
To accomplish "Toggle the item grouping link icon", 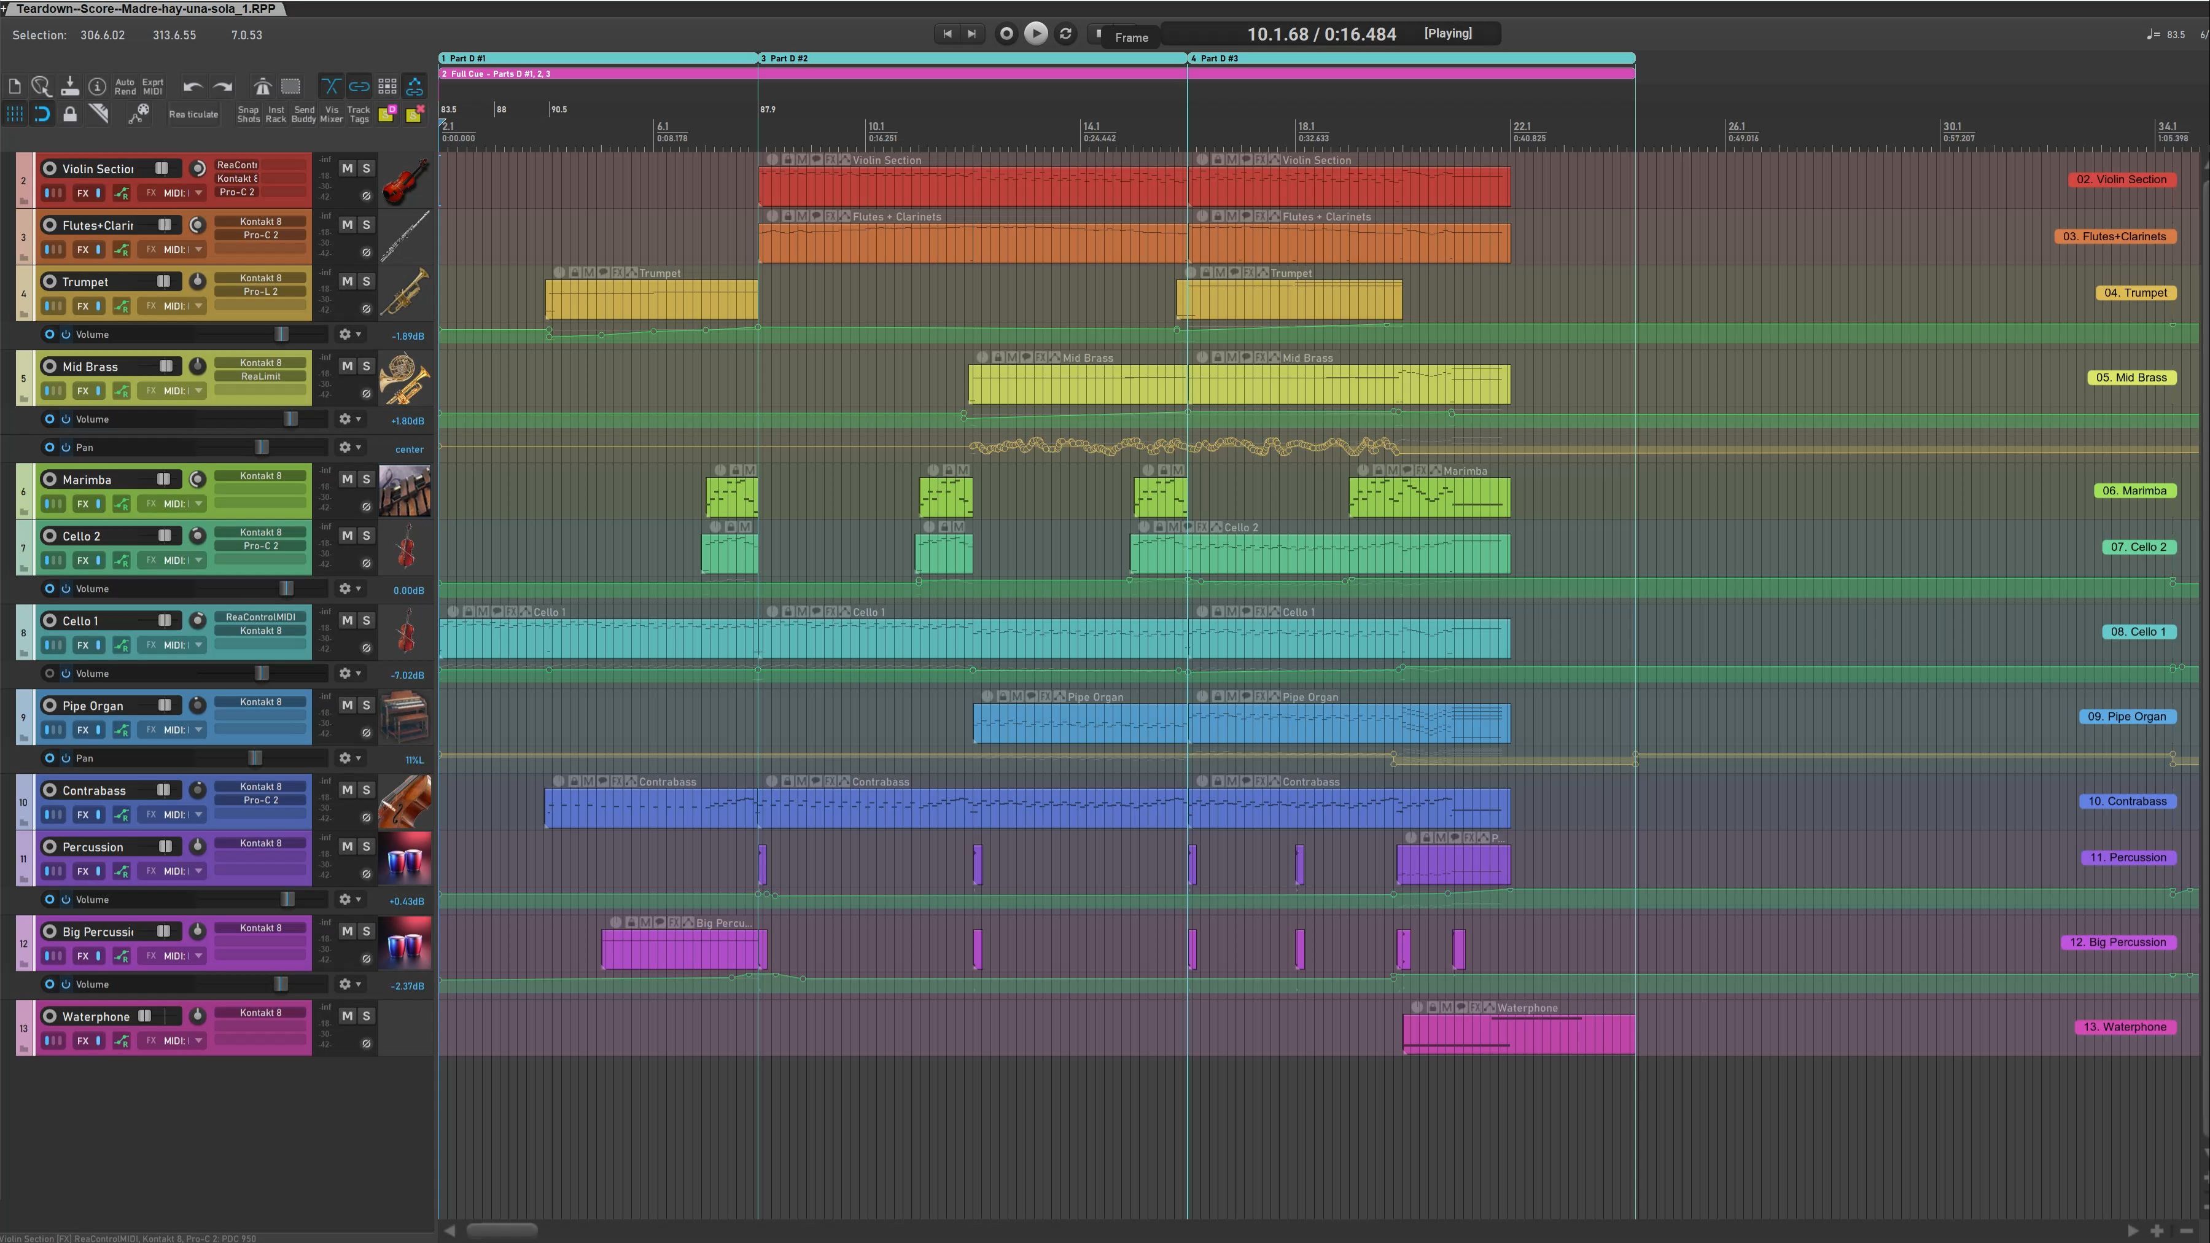I will coord(359,86).
